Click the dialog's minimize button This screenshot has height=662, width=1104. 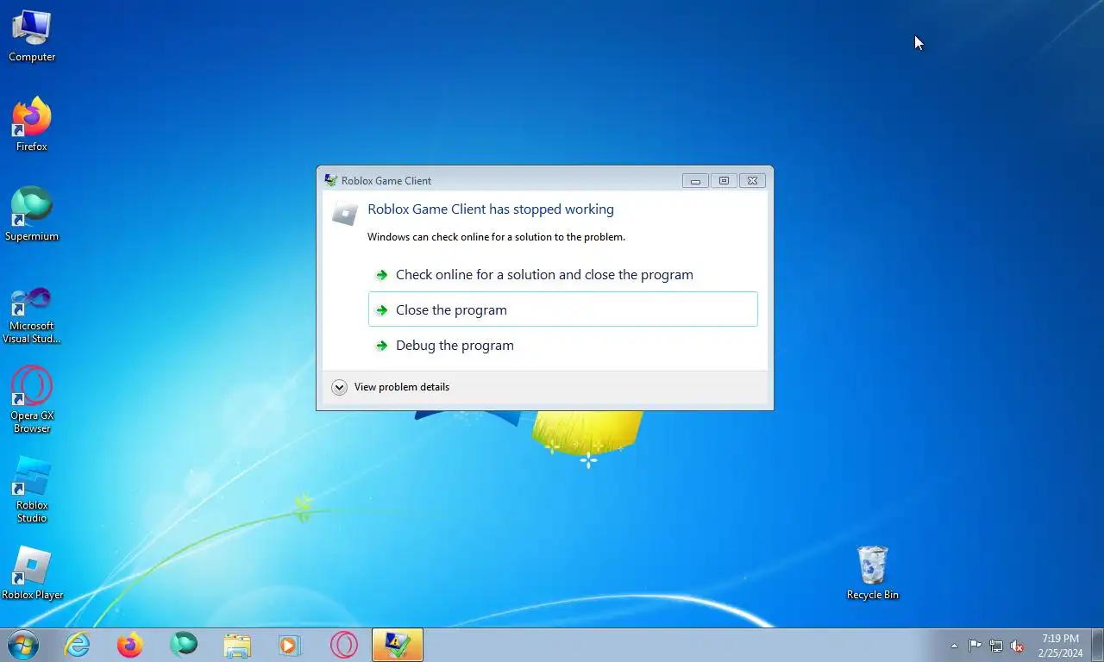pos(695,180)
